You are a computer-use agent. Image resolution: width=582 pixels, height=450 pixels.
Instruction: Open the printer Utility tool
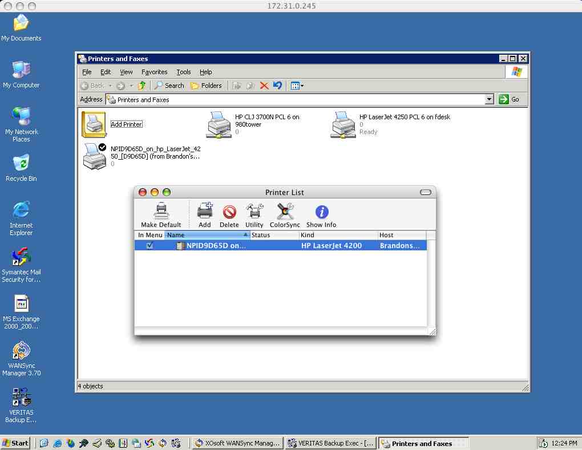click(x=254, y=215)
